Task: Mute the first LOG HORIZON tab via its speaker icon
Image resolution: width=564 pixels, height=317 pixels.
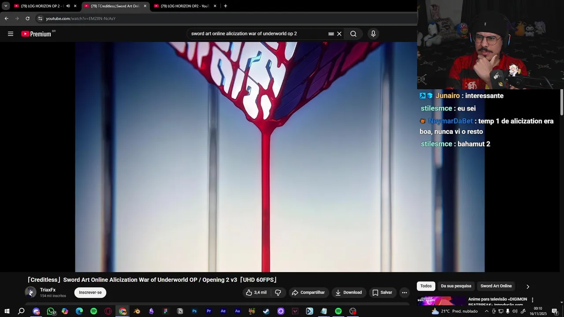Action: (x=68, y=6)
